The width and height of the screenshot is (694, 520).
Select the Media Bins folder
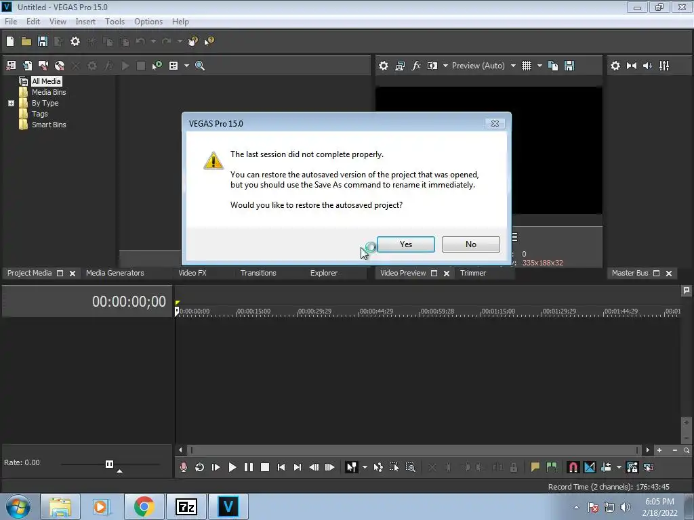click(49, 92)
